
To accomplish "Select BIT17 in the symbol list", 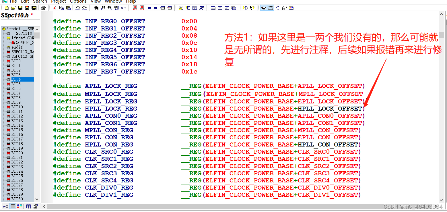I will pos(17,139).
